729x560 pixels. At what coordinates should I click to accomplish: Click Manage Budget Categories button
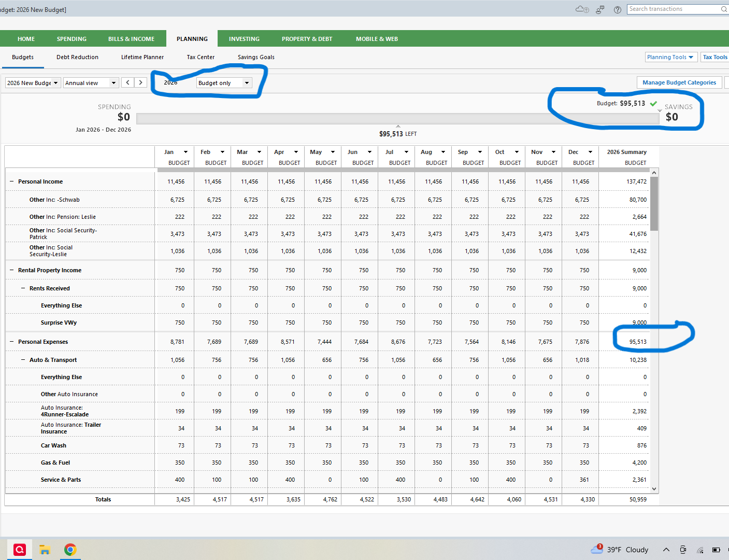679,82
